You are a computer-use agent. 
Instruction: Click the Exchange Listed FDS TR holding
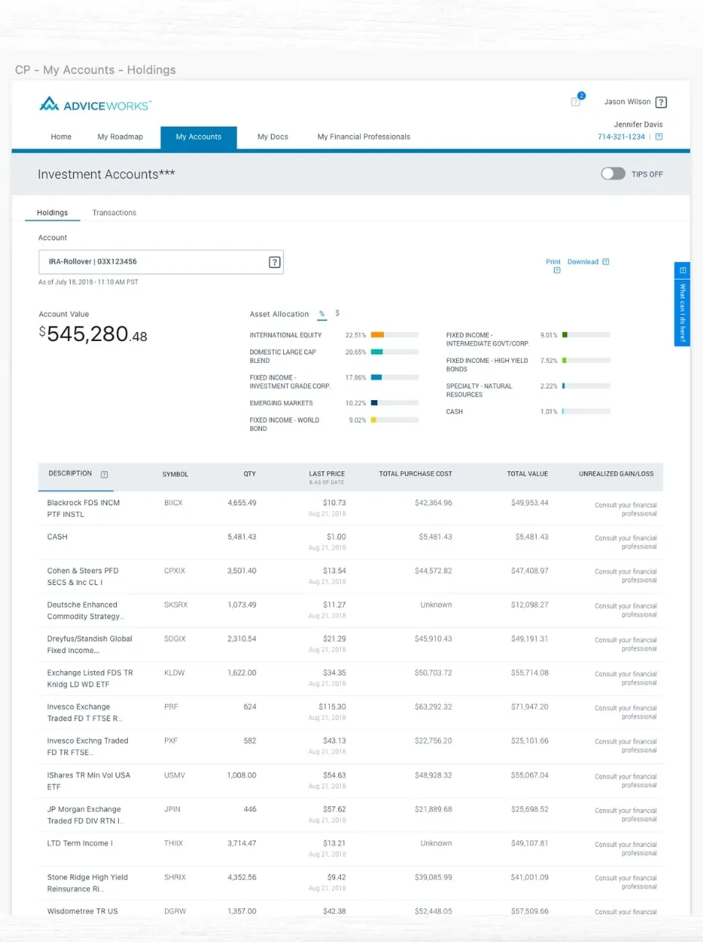click(x=90, y=678)
